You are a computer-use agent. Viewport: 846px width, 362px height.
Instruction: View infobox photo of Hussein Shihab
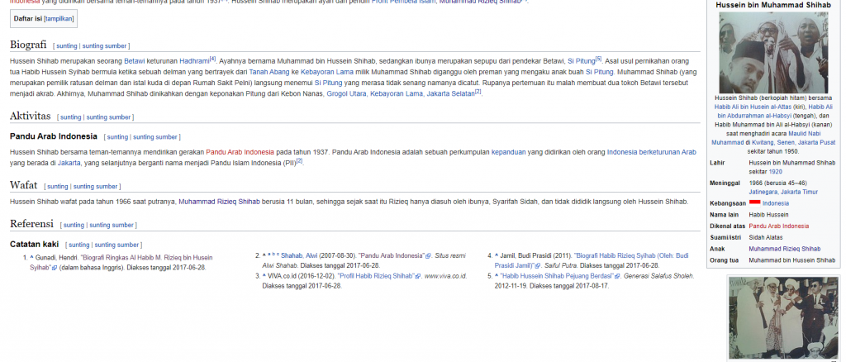coord(773,52)
